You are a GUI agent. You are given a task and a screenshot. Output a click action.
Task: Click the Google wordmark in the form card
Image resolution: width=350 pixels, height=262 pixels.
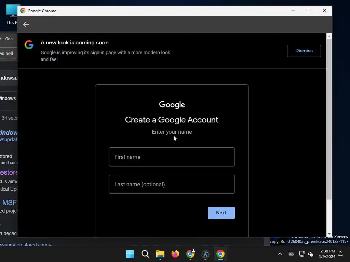[172, 105]
